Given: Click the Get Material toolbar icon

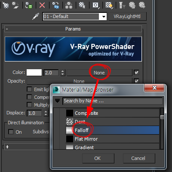Looking at the screenshot, I should click(6, 5).
